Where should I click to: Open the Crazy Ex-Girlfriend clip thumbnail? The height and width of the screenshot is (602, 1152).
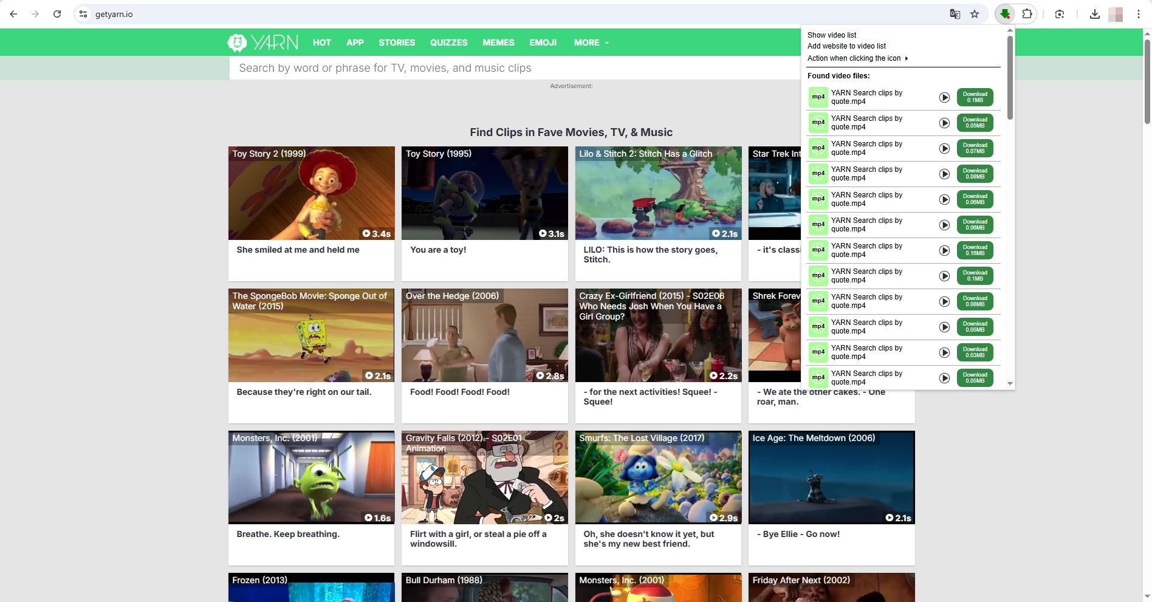pos(658,335)
